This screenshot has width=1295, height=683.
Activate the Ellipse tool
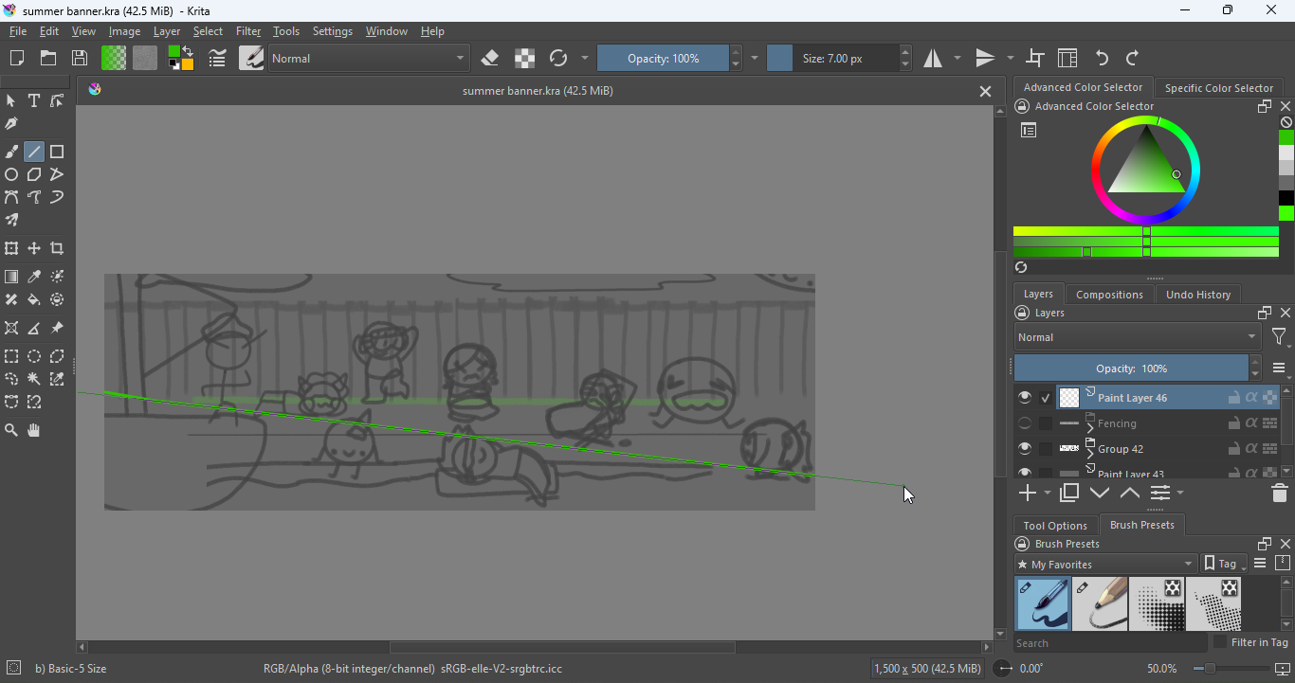[11, 174]
